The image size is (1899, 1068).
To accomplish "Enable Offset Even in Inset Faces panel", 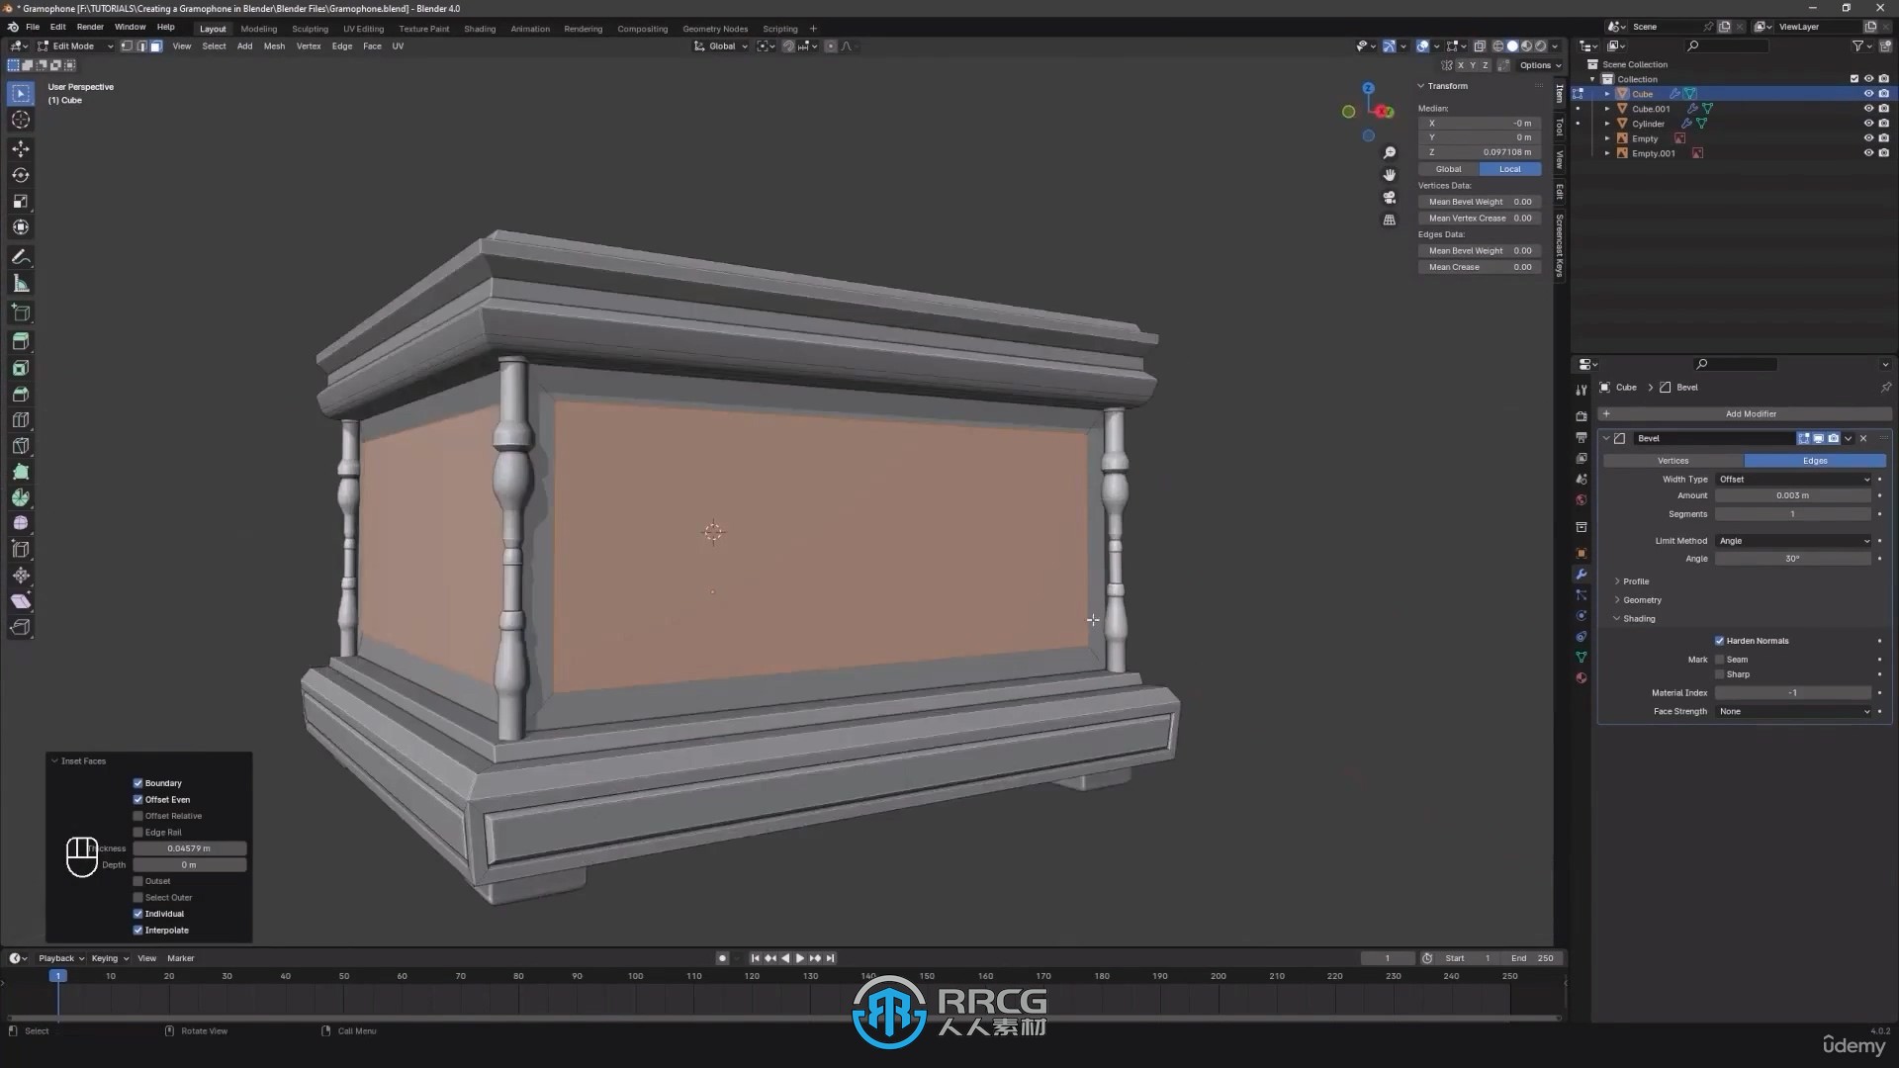I will (x=138, y=798).
